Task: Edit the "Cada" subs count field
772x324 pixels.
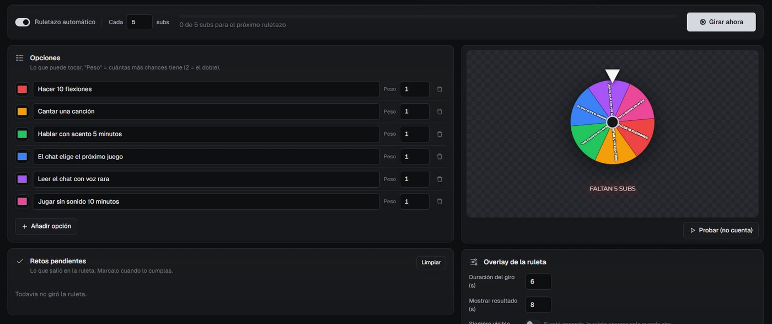Action: pyautogui.click(x=140, y=22)
